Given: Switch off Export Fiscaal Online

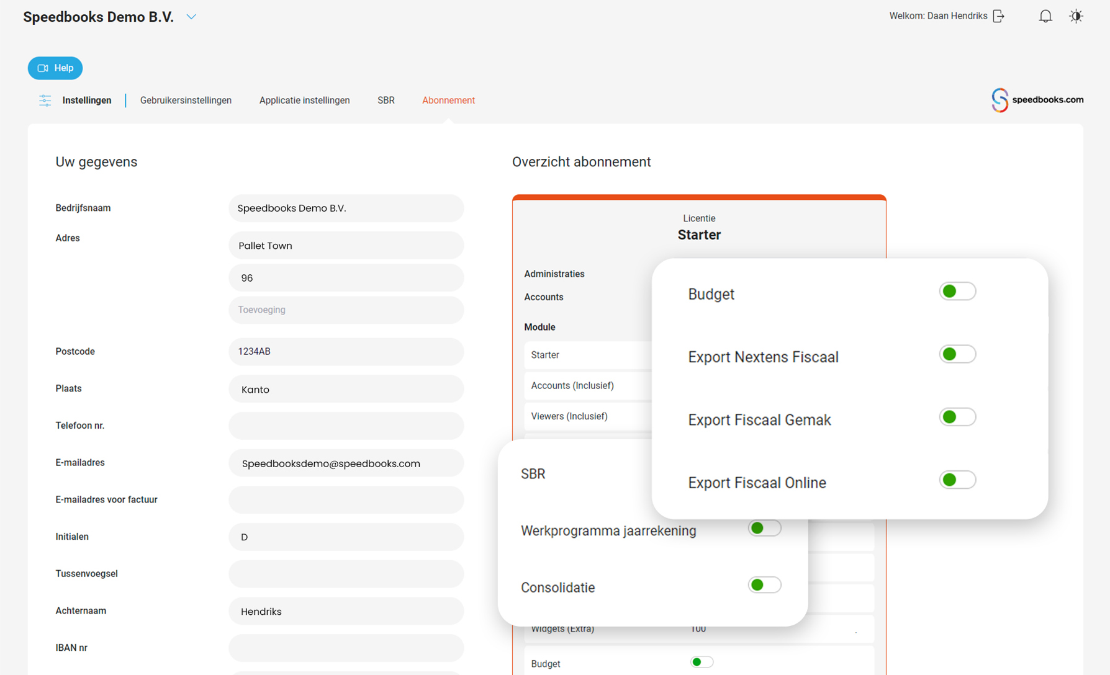Looking at the screenshot, I should tap(957, 480).
